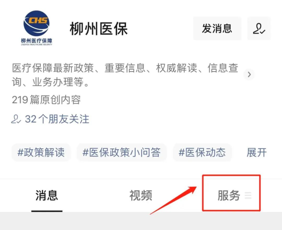Select the #医保动态 topic tag
This screenshot has width=282, height=230.
202,152
